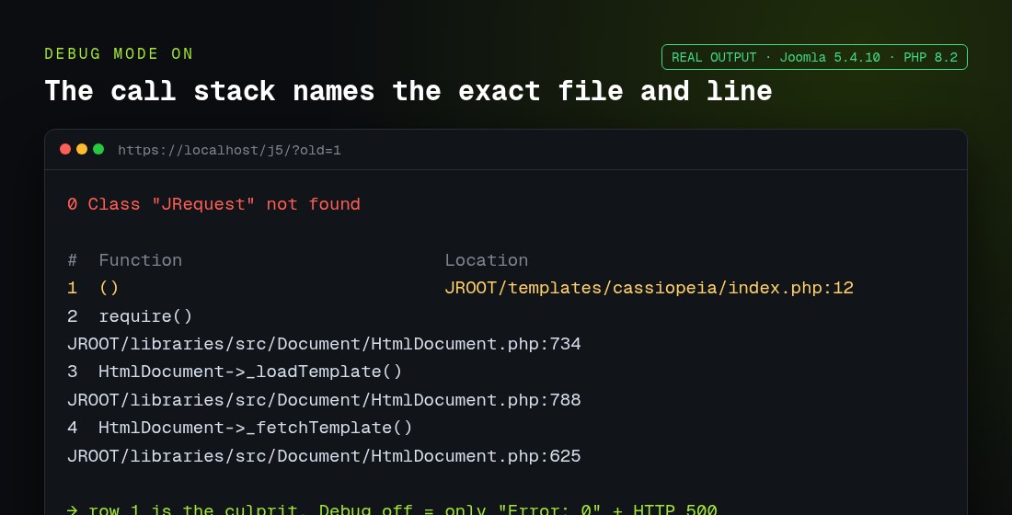This screenshot has width=1012, height=515.
Task: Click the 'Location' column header
Action: (486, 260)
